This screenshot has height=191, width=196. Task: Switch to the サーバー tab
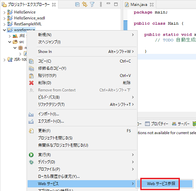(181, 124)
